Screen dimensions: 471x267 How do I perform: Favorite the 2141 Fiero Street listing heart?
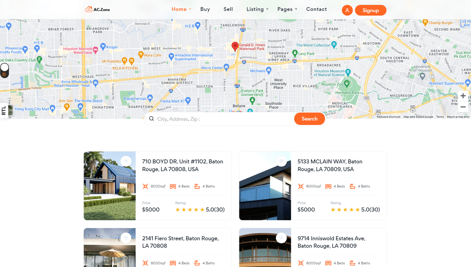click(x=126, y=238)
